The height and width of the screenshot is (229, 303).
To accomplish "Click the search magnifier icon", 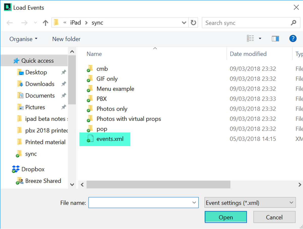I will pos(293,23).
